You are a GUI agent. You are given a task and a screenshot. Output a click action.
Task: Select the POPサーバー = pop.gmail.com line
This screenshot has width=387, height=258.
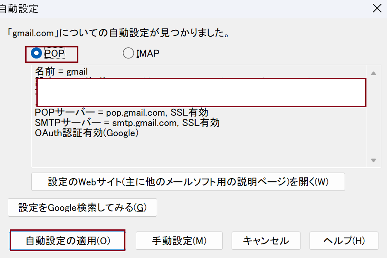click(121, 112)
